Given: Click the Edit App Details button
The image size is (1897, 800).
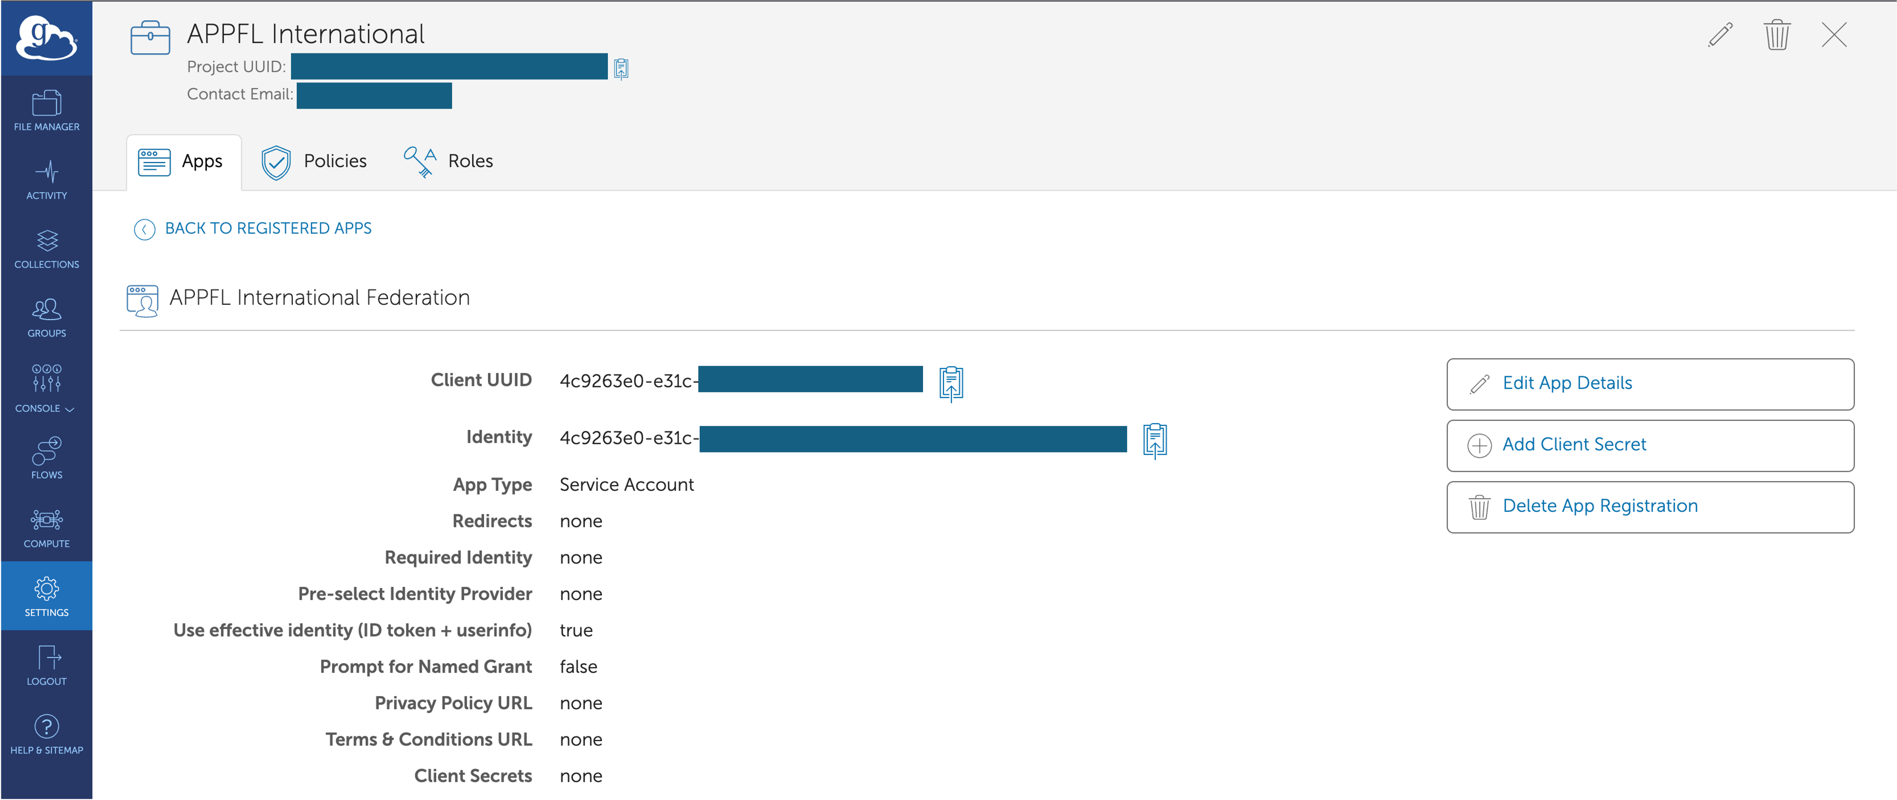Looking at the screenshot, I should (x=1649, y=383).
